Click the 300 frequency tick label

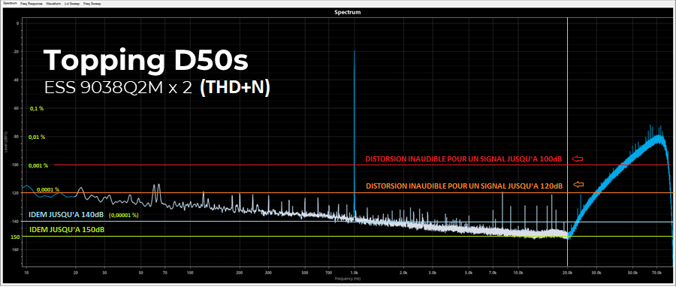point(269,273)
